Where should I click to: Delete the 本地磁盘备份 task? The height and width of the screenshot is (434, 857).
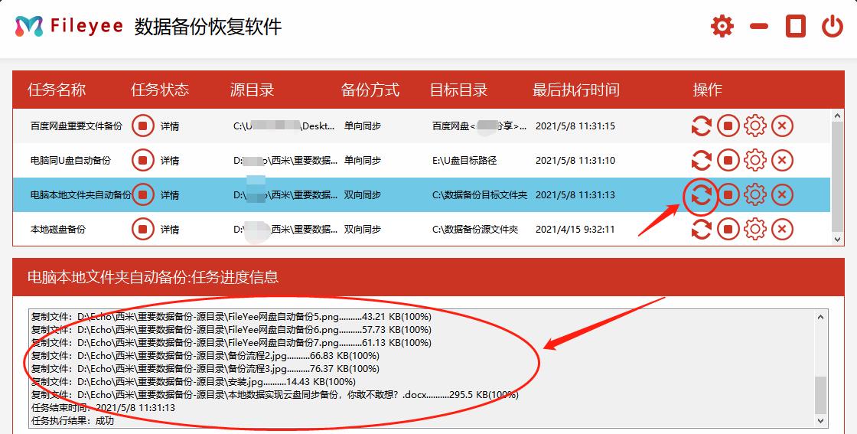(782, 229)
